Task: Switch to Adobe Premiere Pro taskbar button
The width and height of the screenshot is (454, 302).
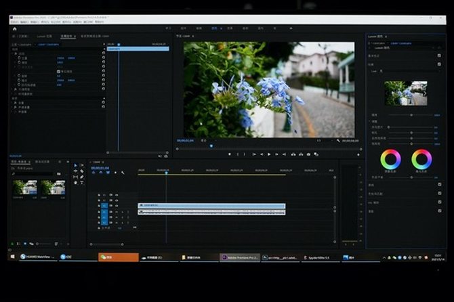Action: click(x=239, y=257)
